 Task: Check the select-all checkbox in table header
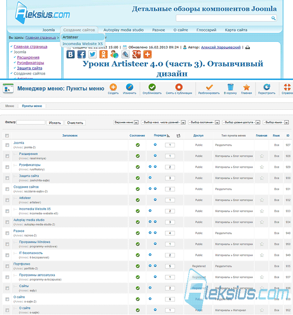tap(7, 135)
